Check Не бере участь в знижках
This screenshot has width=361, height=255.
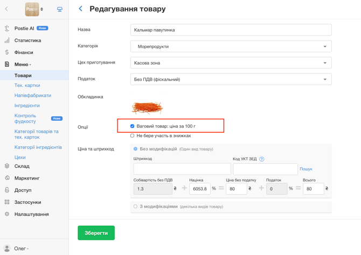coord(132,136)
